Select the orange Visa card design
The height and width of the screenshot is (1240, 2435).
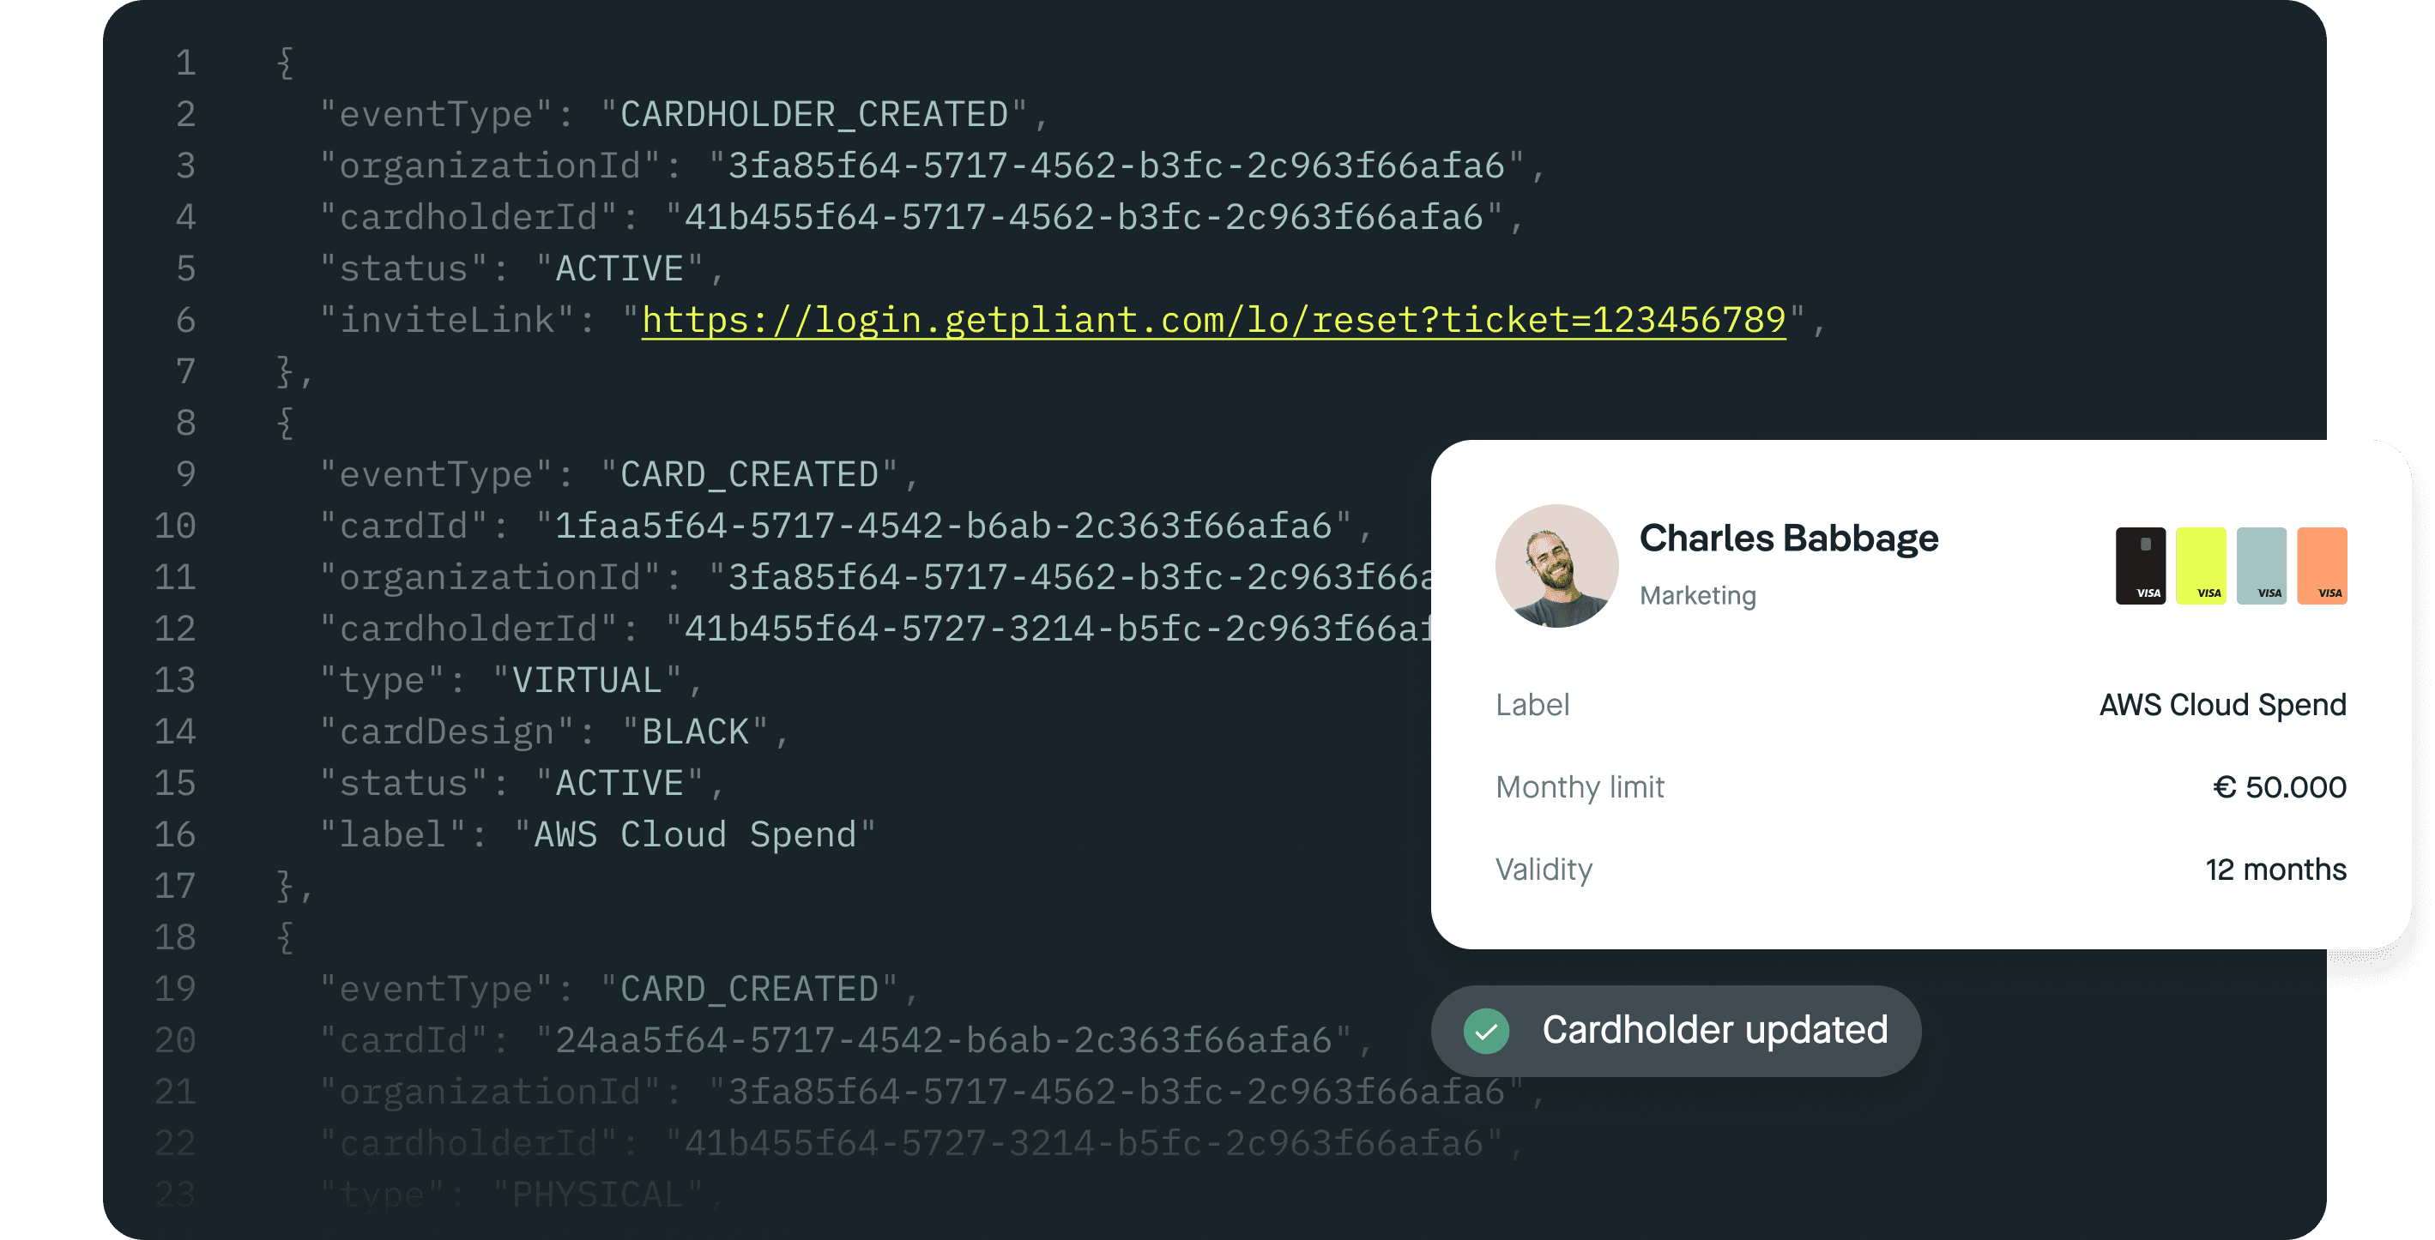tap(2324, 565)
